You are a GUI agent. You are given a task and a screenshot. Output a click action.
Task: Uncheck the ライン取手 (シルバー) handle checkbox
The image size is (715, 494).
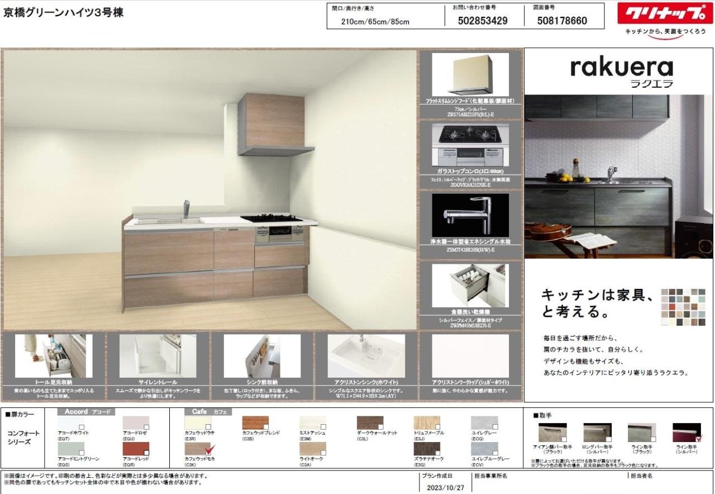pos(698,438)
